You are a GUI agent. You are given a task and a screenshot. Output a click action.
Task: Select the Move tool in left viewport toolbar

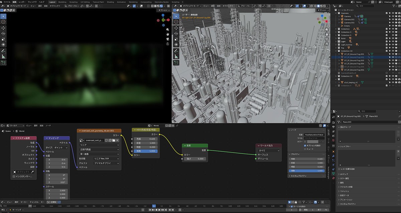point(3,28)
